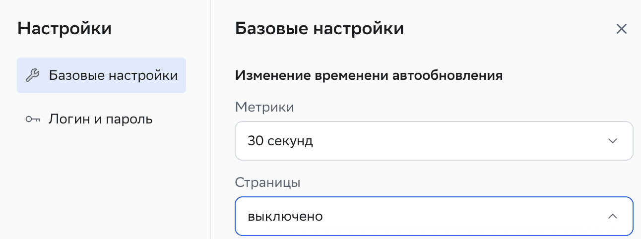
Task: Switch to the Логин и пароль section
Action: pos(100,119)
